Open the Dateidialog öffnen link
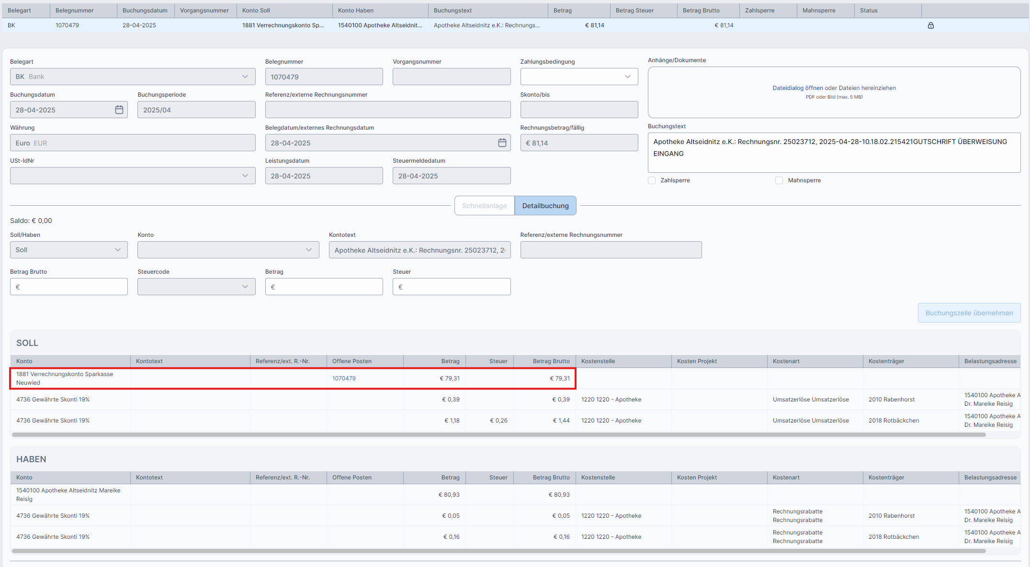 tap(797, 88)
